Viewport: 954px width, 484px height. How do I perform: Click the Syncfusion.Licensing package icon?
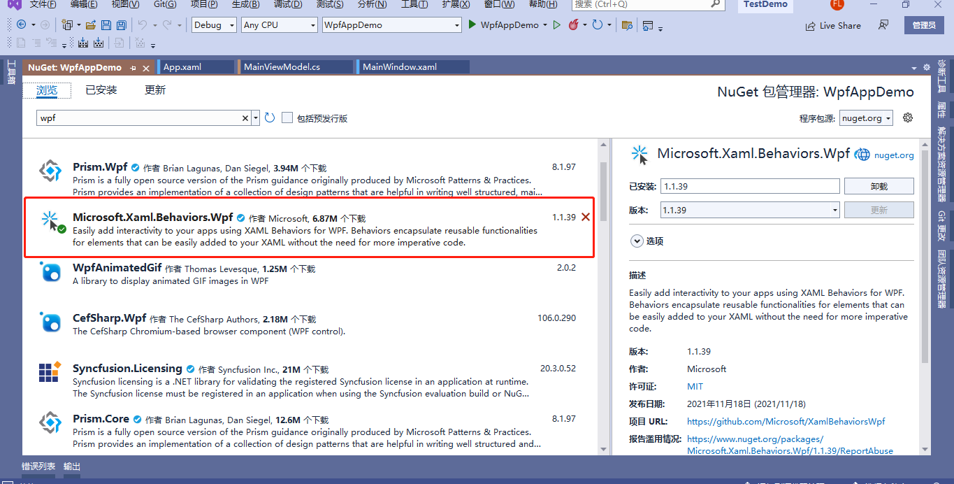[50, 372]
